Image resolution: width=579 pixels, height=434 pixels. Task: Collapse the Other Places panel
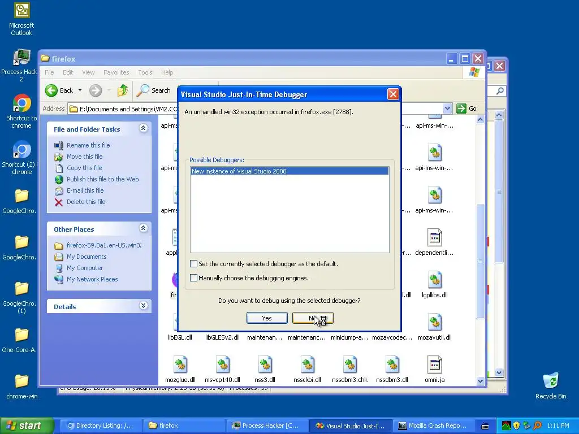pos(143,228)
